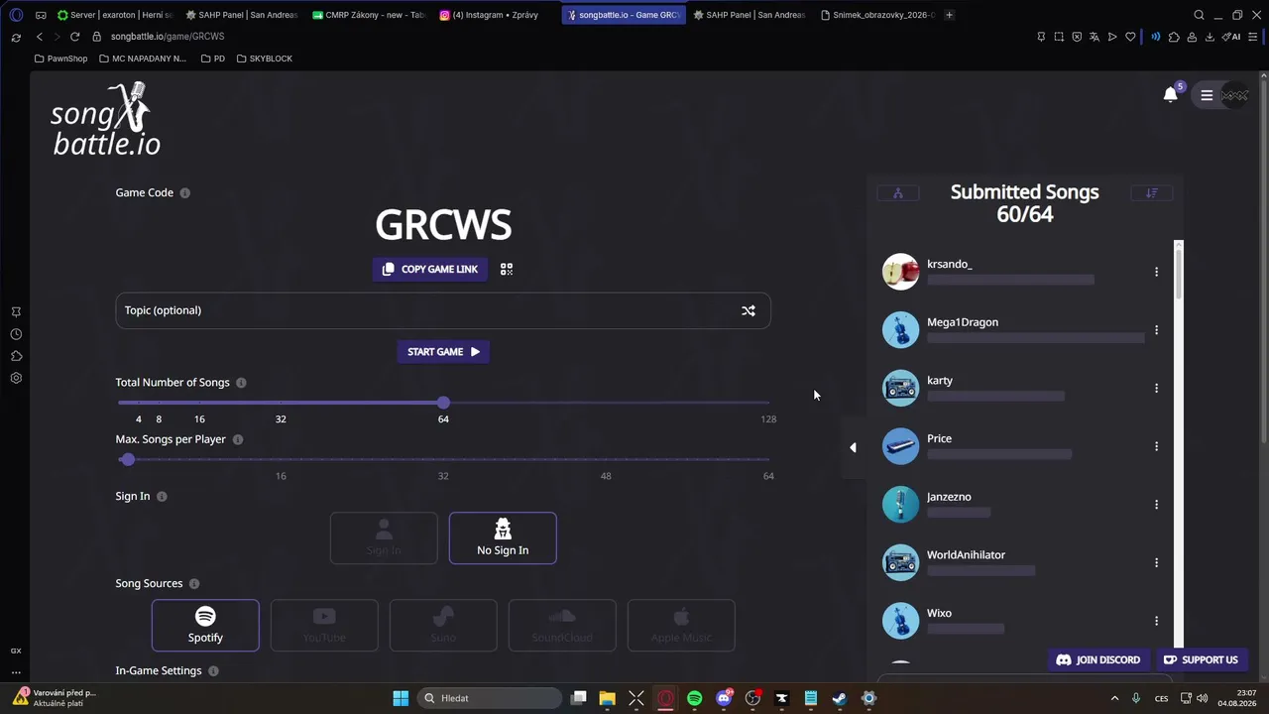The width and height of the screenshot is (1269, 714).
Task: Show info for Max. Songs per Player
Action: point(238,439)
